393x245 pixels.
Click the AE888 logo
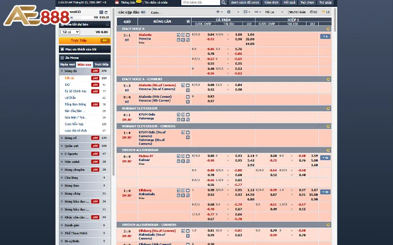[36, 16]
